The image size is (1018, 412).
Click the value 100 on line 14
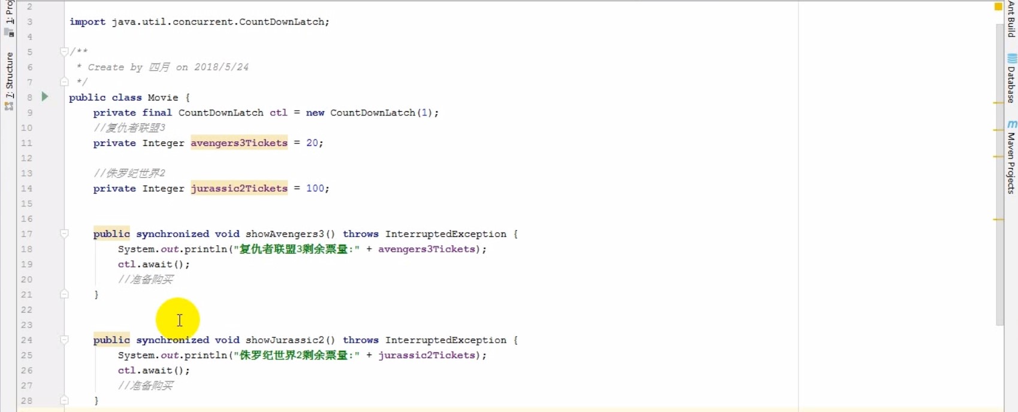(315, 188)
